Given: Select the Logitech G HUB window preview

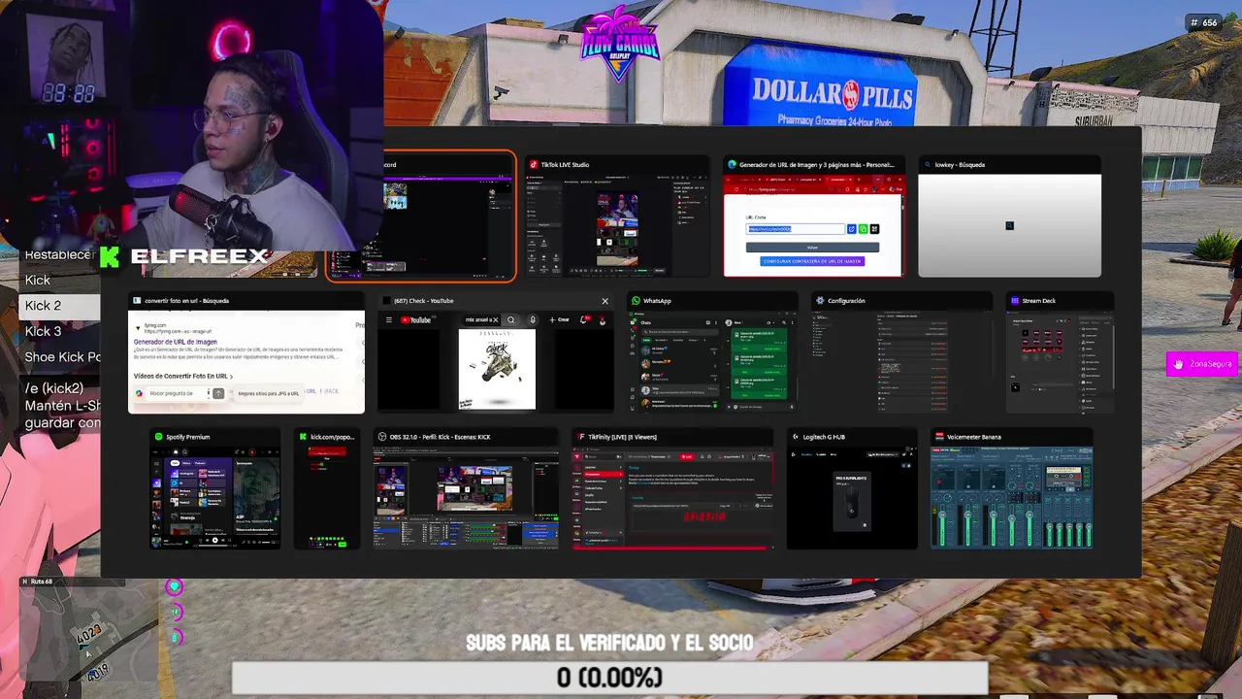Looking at the screenshot, I should (x=852, y=489).
